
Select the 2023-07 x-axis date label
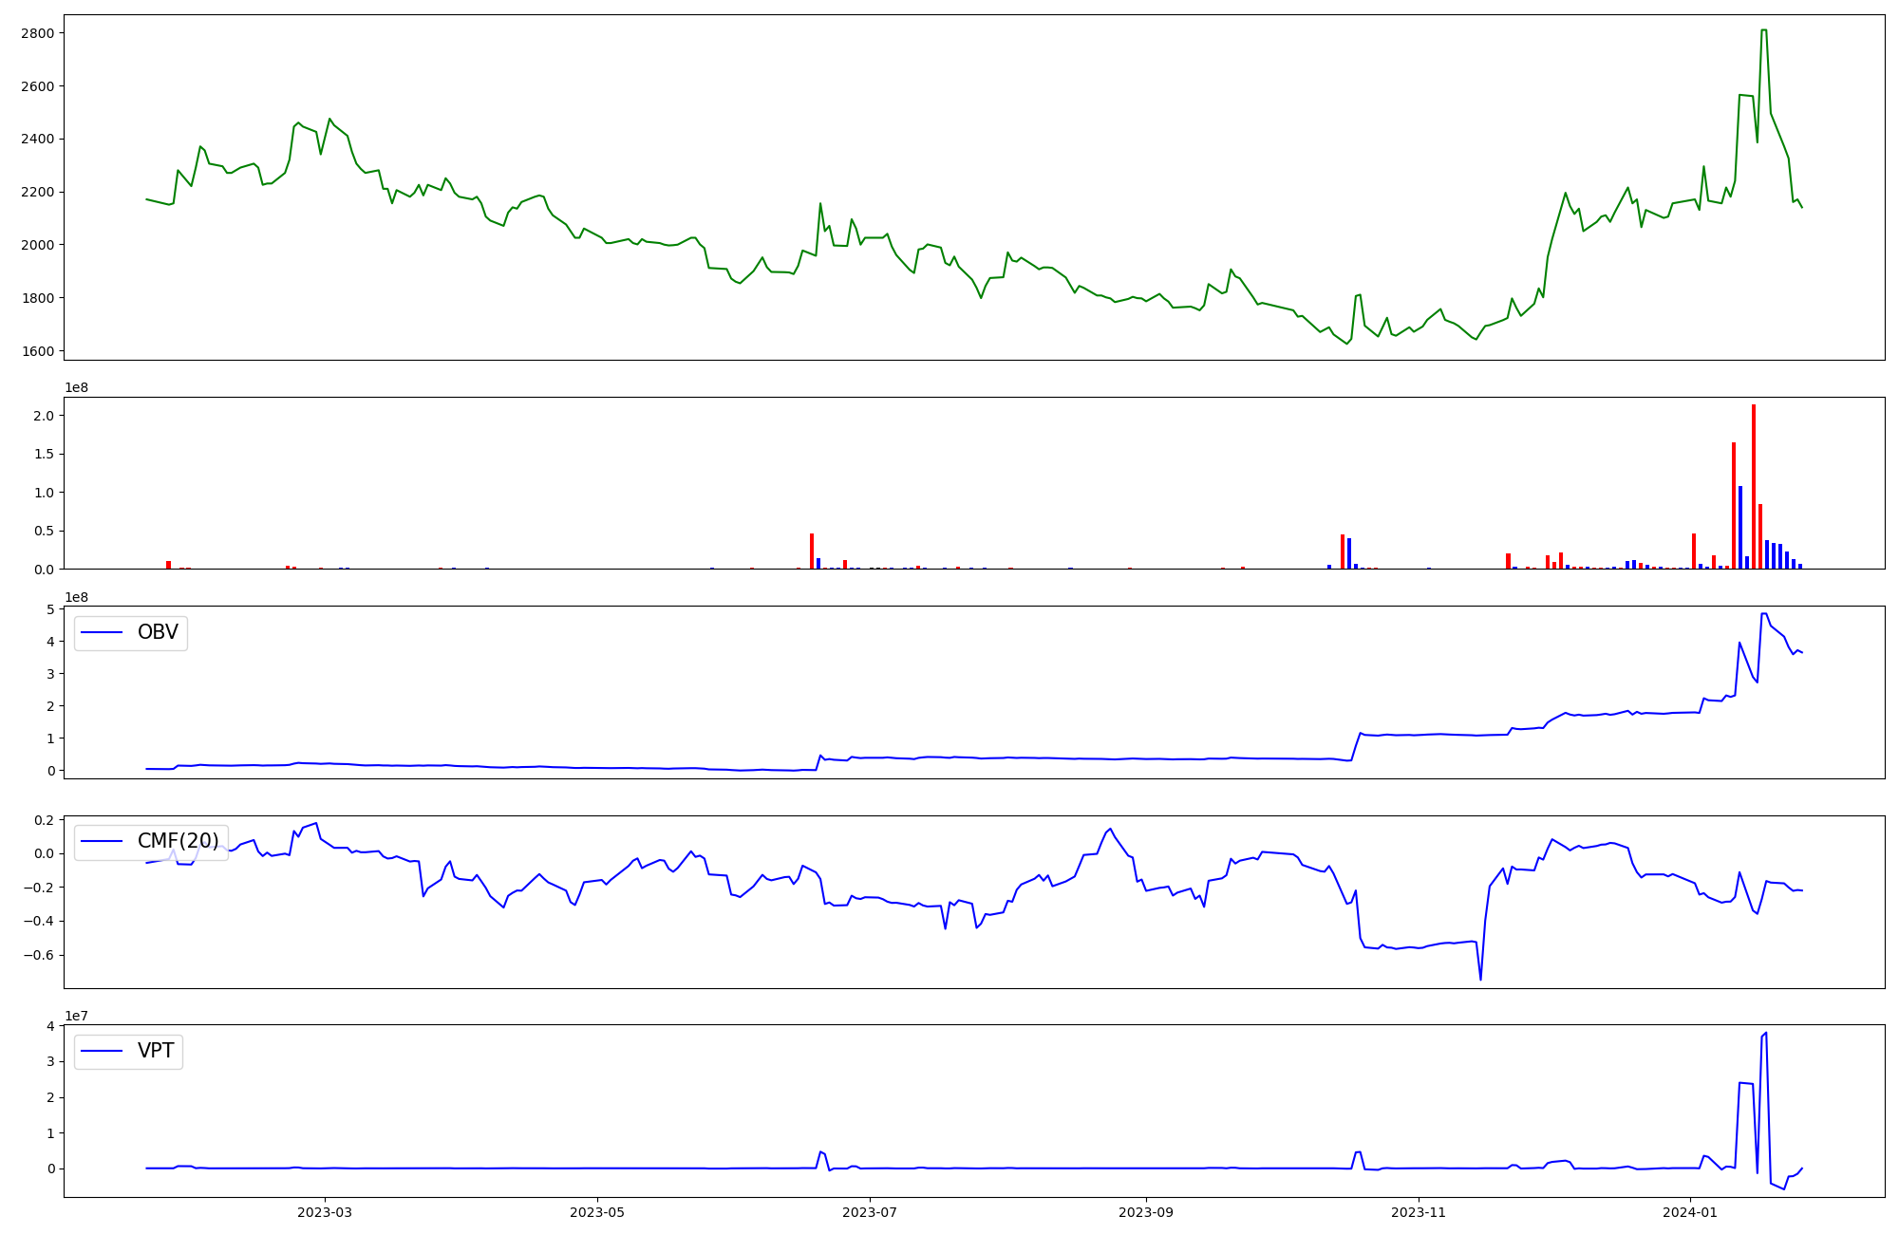870,1212
